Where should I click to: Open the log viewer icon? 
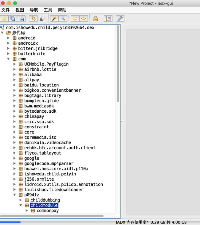pos(108,18)
